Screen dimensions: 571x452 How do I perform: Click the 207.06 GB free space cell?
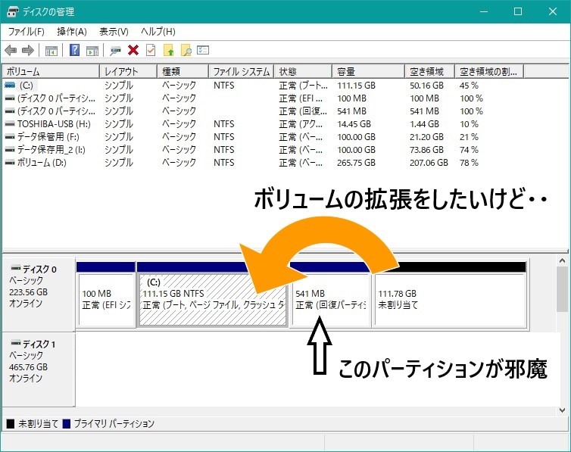click(x=429, y=163)
